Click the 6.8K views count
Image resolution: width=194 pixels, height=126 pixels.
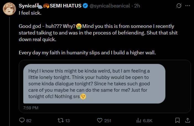click(148, 120)
